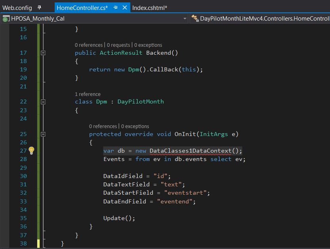Collapse the Backend() method outline
Viewport: 330px width, 249px height.
(43, 53)
